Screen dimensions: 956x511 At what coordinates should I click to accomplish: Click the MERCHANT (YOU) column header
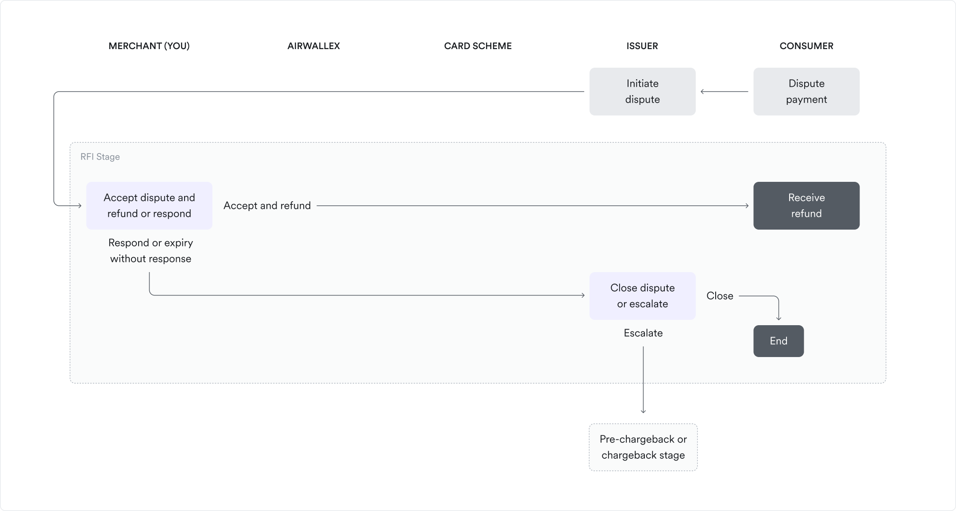[149, 46]
